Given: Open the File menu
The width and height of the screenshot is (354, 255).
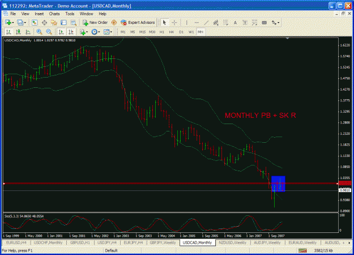Looking at the screenshot, I should pyautogui.click(x=13, y=14).
